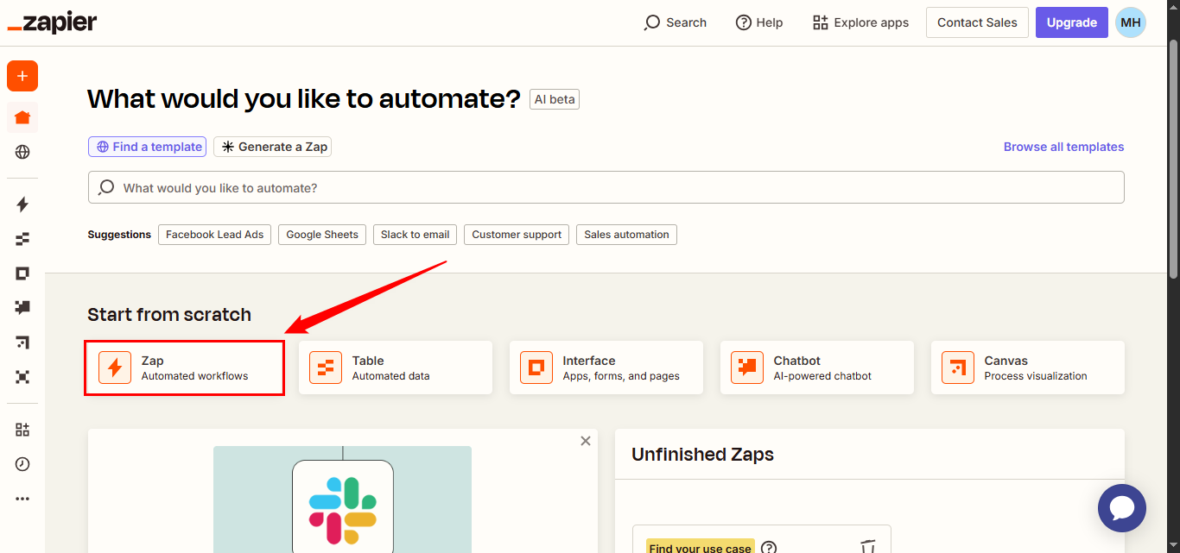This screenshot has width=1180, height=553.
Task: Open the blue chat support bubble
Action: coord(1121,508)
